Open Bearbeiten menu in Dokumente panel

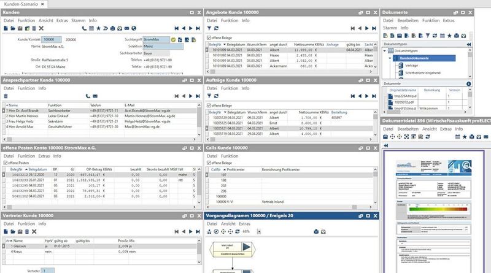coord(408,20)
